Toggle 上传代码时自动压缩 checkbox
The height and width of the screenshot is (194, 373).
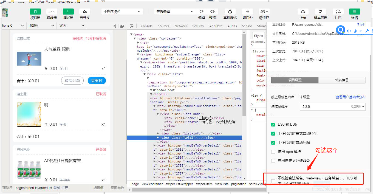273,143
